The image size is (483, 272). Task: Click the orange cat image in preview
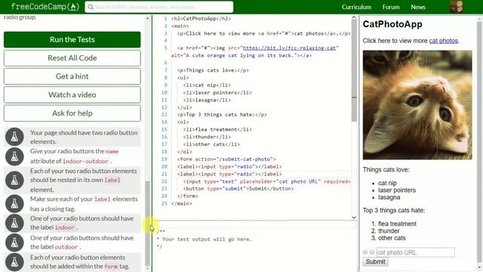click(417, 105)
